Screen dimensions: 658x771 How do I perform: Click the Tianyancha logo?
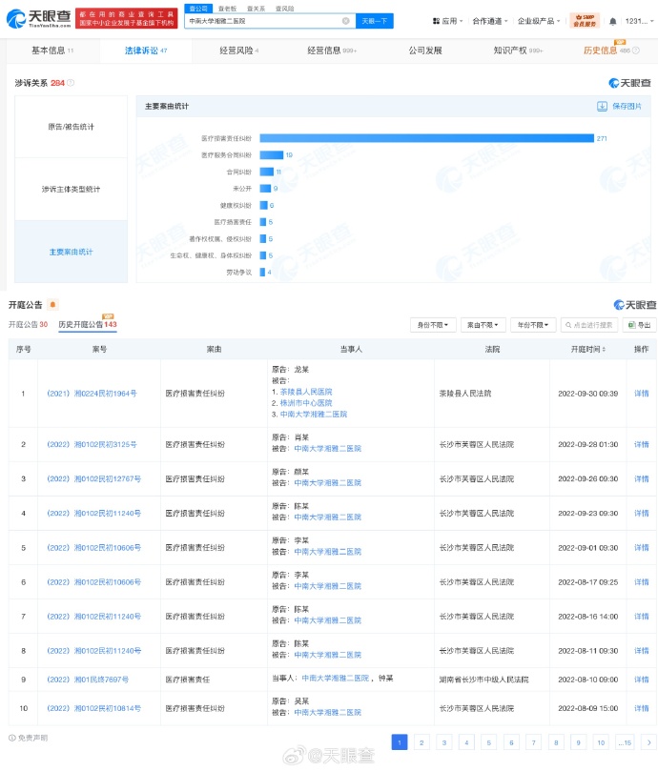click(x=38, y=19)
